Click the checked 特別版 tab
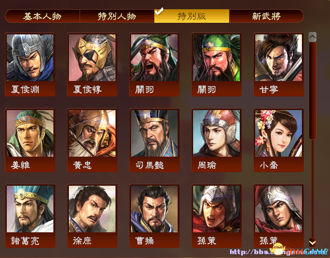The image size is (330, 258). coord(192,16)
